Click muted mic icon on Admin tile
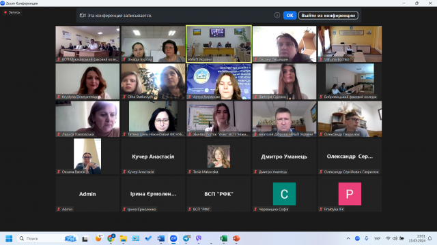 pos(59,209)
